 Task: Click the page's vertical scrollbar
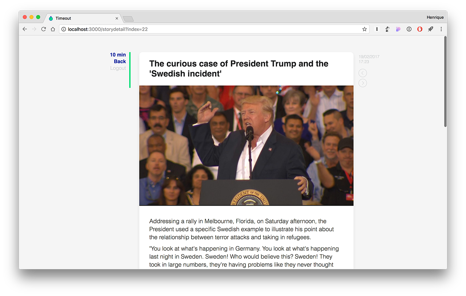[x=445, y=82]
